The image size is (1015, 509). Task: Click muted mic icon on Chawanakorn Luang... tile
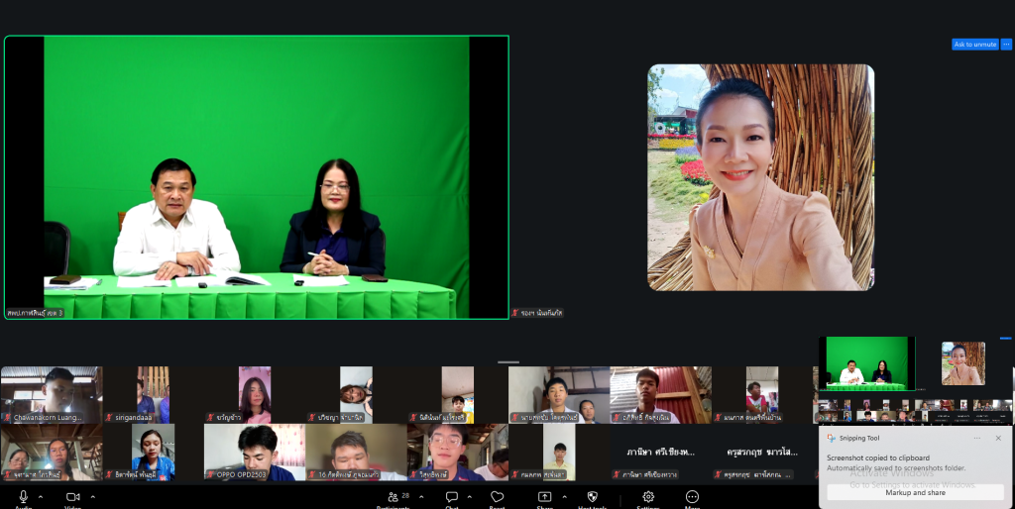click(x=7, y=418)
